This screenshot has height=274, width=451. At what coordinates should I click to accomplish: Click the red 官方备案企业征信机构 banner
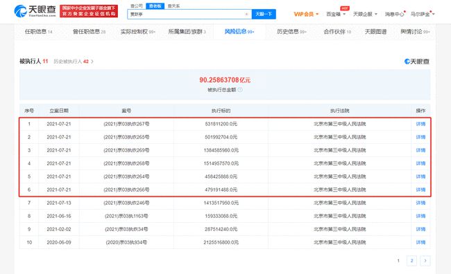[x=89, y=11]
